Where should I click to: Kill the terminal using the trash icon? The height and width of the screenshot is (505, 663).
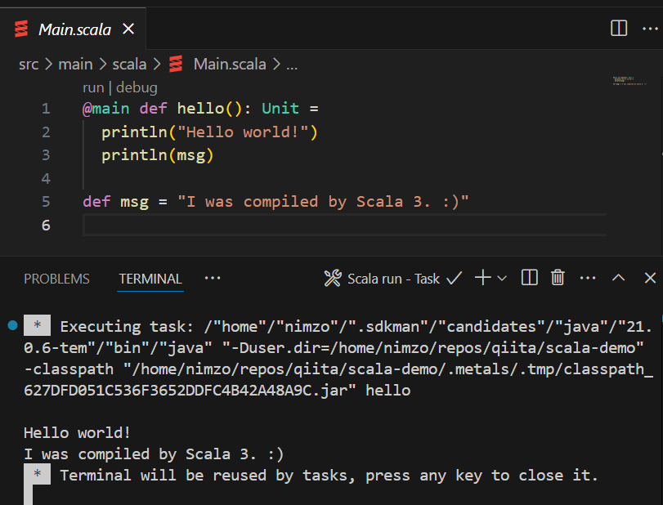[558, 278]
